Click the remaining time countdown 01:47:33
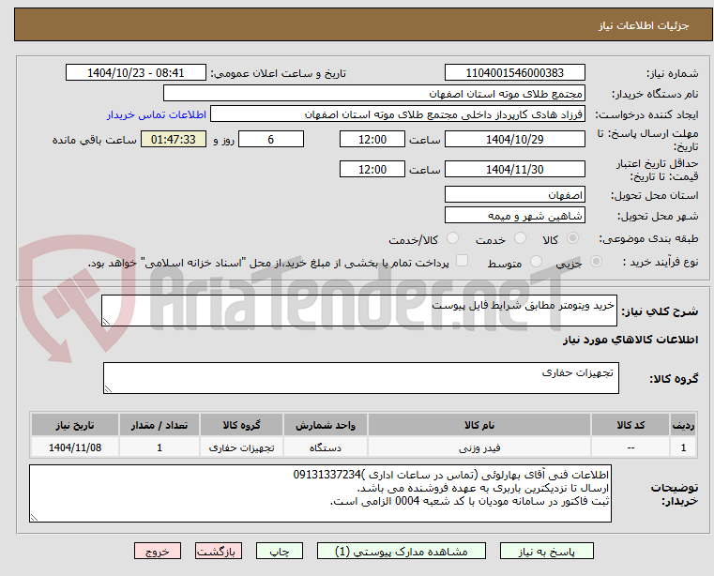The height and width of the screenshot is (576, 714). (x=173, y=140)
